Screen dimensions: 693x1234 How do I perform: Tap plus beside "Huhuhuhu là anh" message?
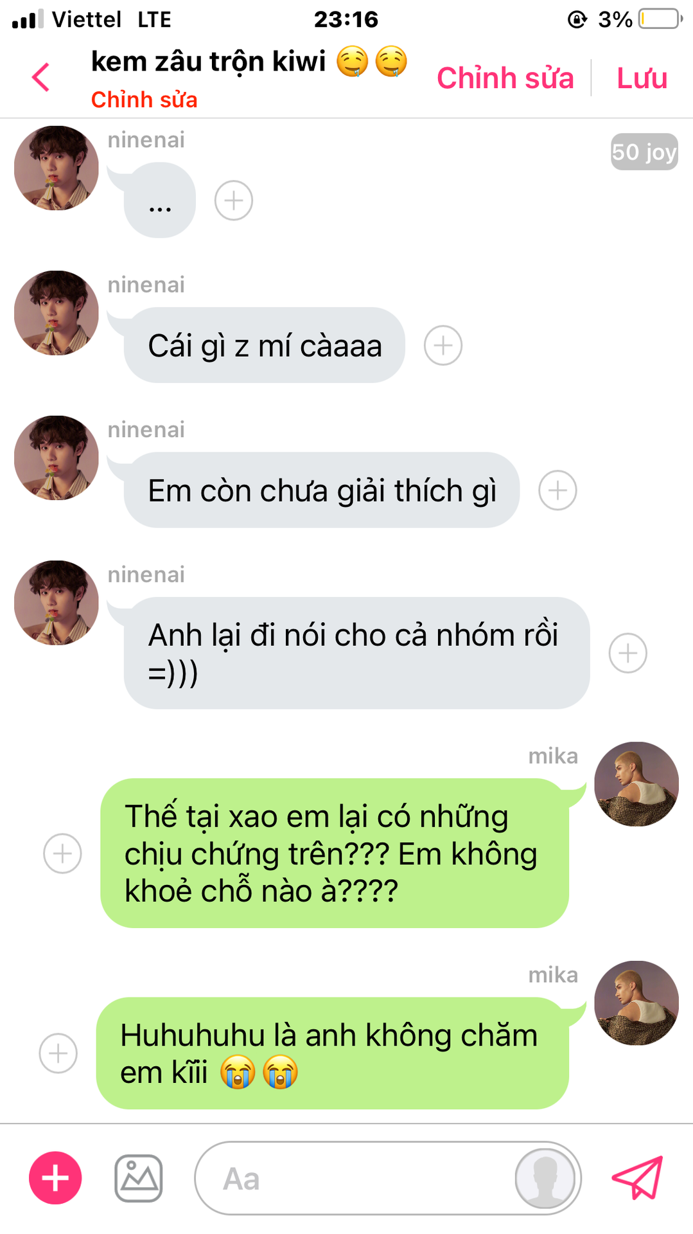click(x=58, y=1053)
